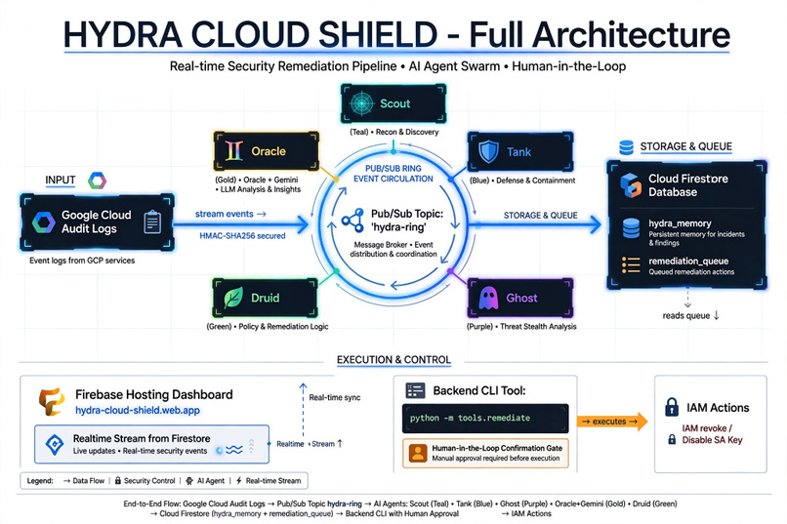Click the Backend CLI Tool terminal icon

(415, 390)
